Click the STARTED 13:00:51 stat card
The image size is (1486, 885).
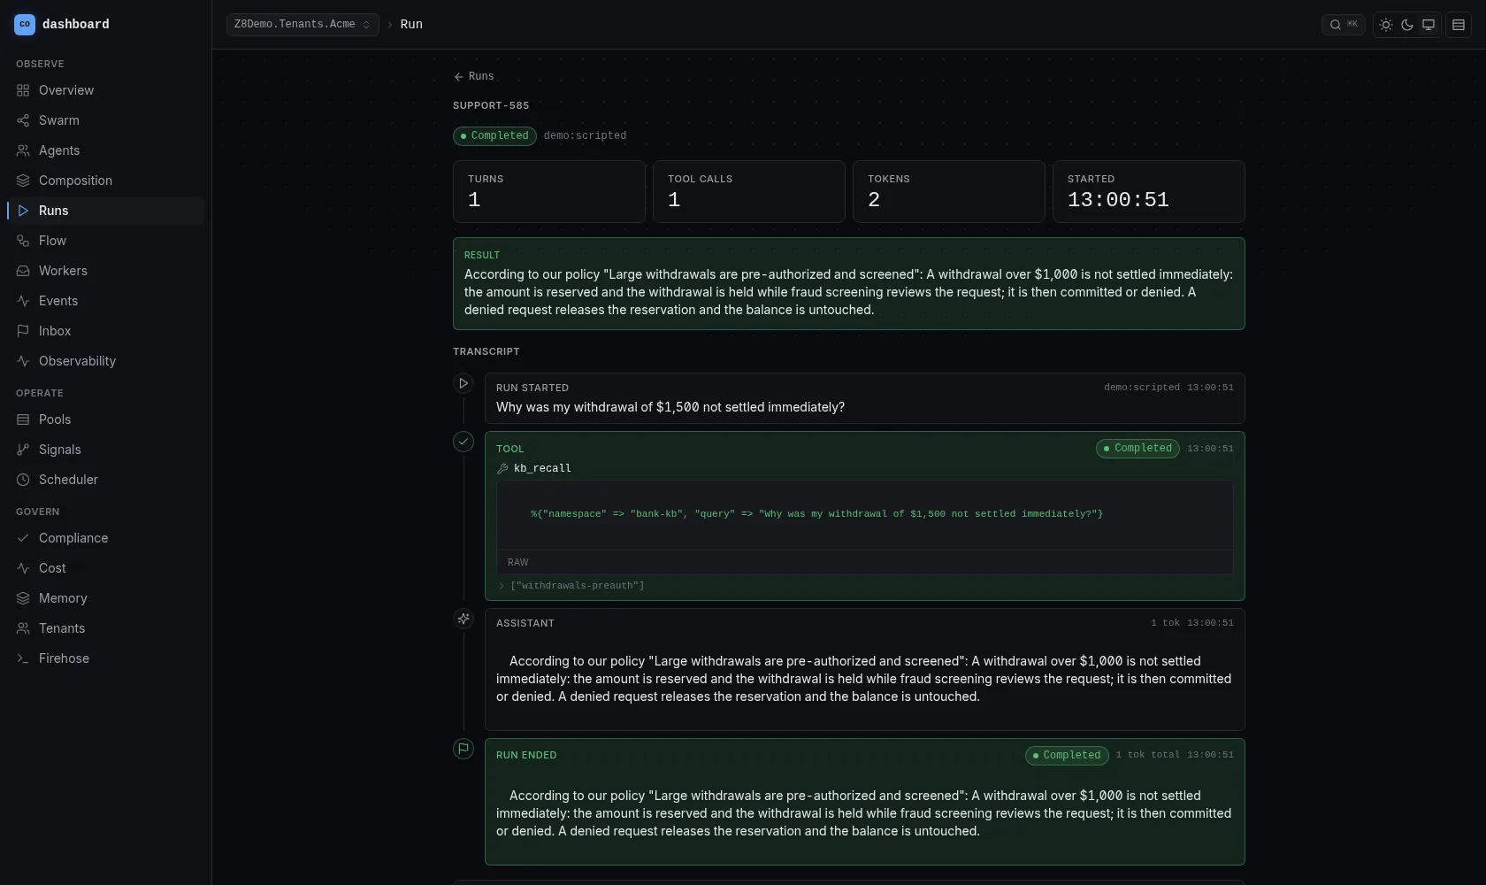(1149, 191)
